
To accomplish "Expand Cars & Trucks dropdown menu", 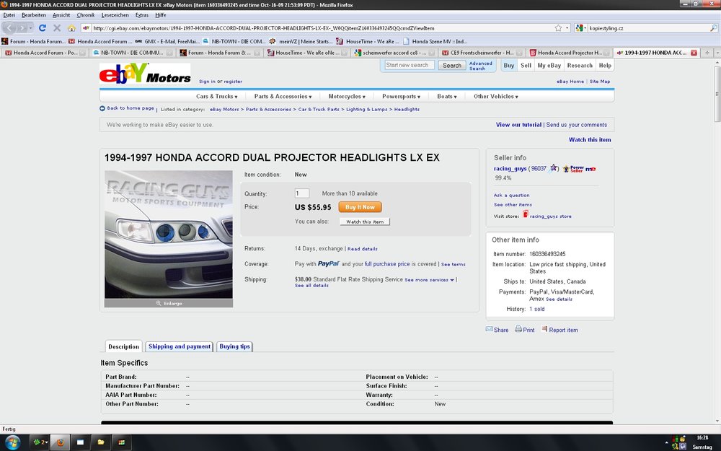I will pyautogui.click(x=218, y=96).
